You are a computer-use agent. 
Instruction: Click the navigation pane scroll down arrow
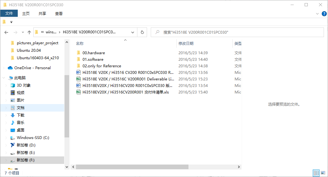(x=67, y=167)
